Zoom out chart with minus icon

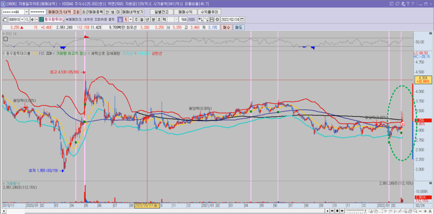pos(420,211)
